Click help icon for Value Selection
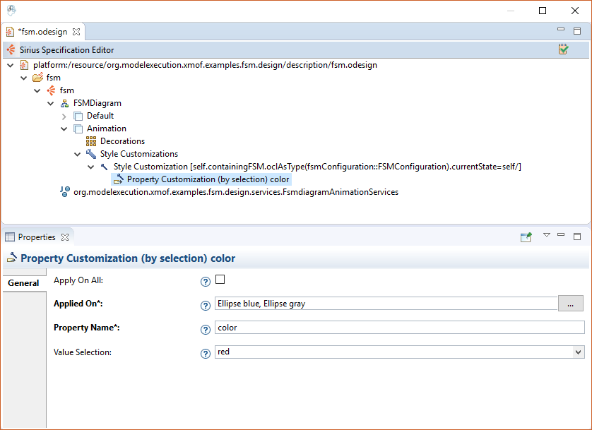This screenshot has width=592, height=430. (x=206, y=354)
